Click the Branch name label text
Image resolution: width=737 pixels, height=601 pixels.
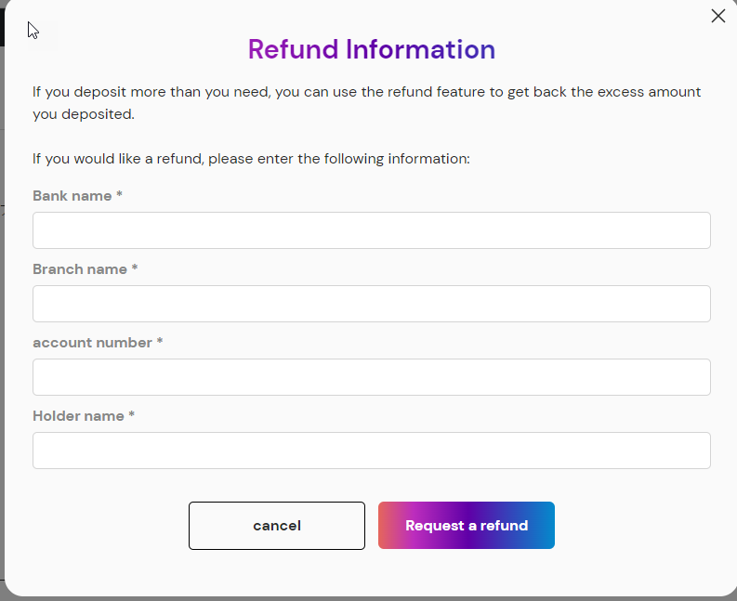coord(79,269)
